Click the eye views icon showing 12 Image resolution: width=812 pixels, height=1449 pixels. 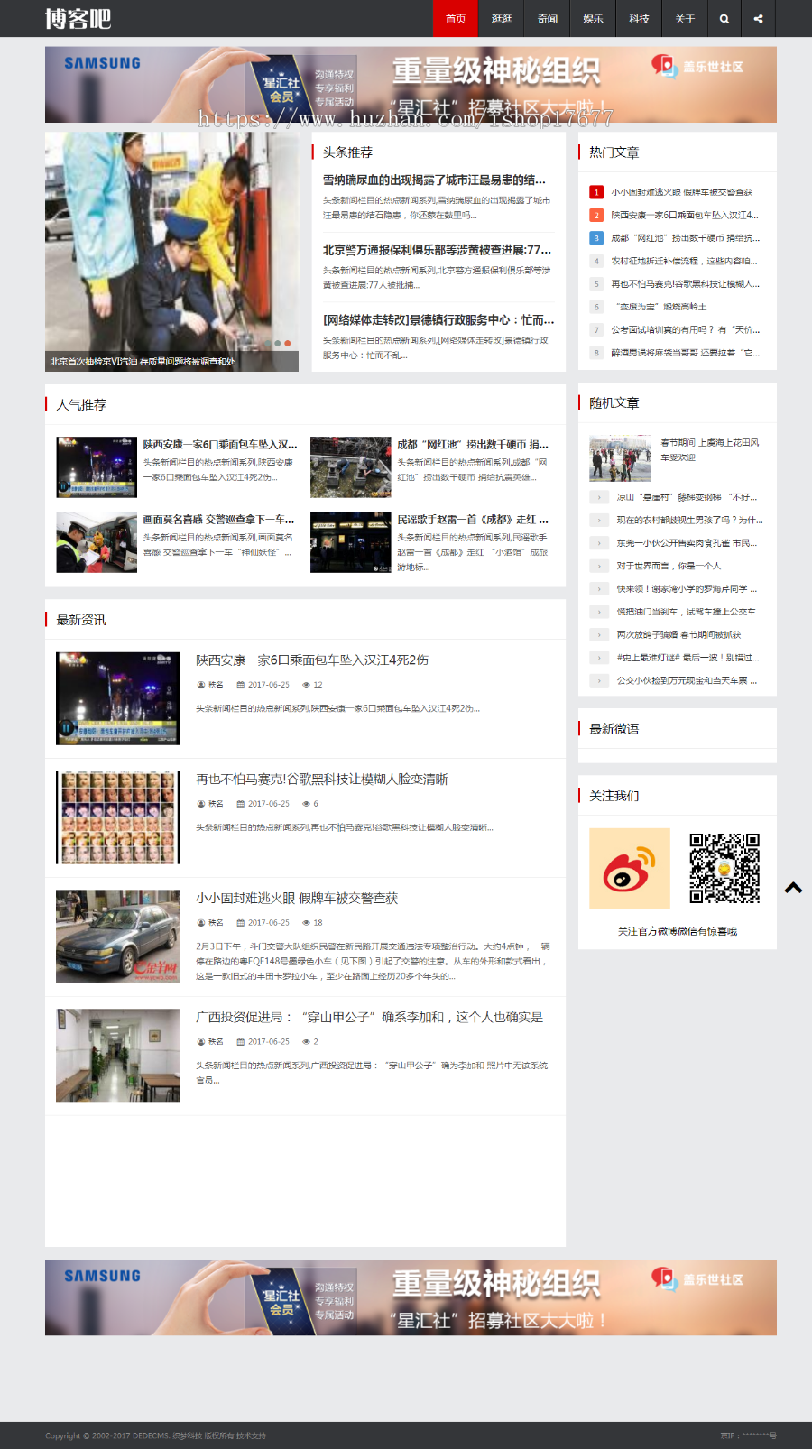[x=306, y=685]
